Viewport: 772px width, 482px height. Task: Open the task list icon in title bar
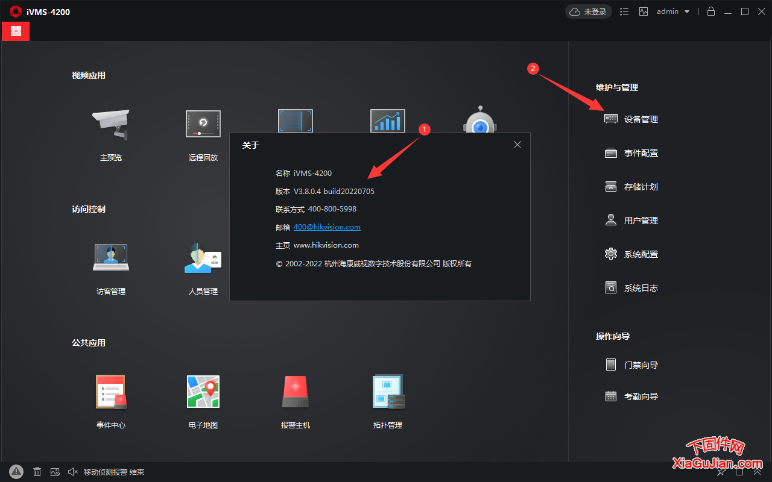625,11
